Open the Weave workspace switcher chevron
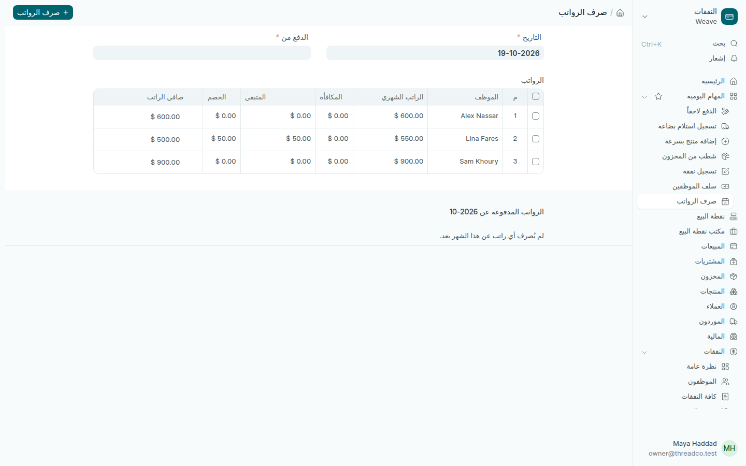The image size is (746, 466). click(645, 17)
